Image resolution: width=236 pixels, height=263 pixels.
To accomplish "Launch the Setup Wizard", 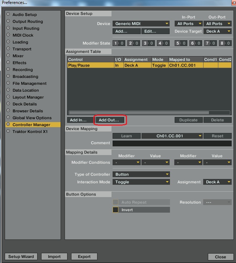I will click(21, 256).
